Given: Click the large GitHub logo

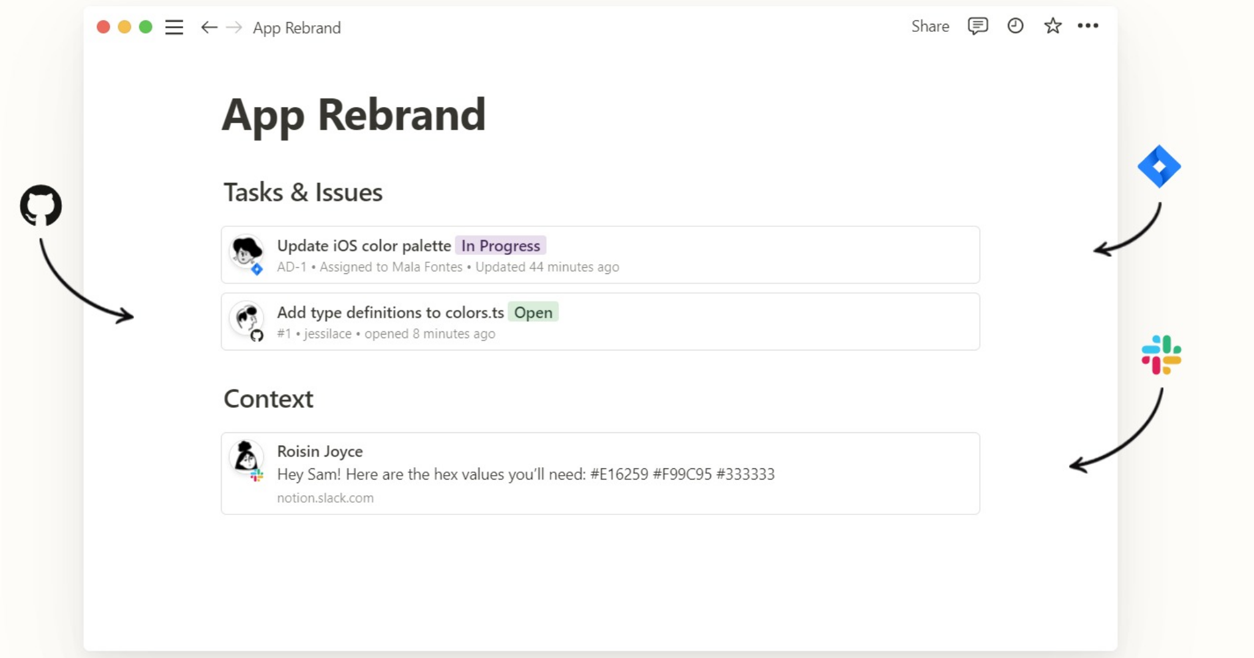Looking at the screenshot, I should pos(41,205).
